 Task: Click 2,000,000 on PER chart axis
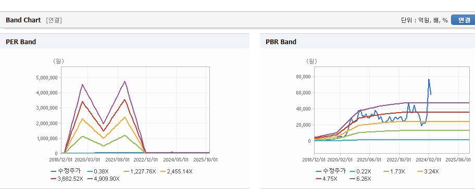[x=47, y=123]
